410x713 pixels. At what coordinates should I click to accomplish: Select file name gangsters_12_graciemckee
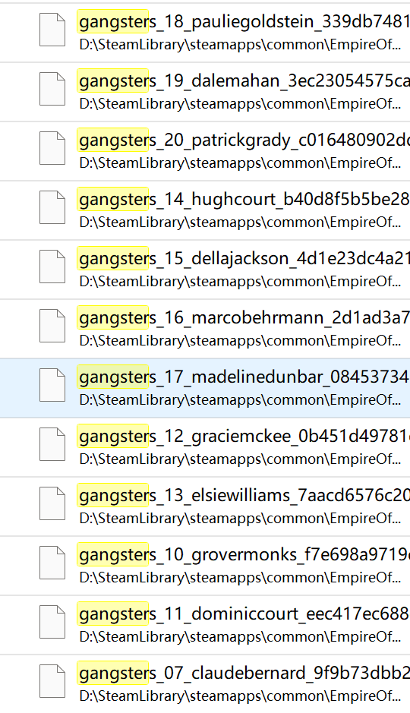click(x=244, y=437)
